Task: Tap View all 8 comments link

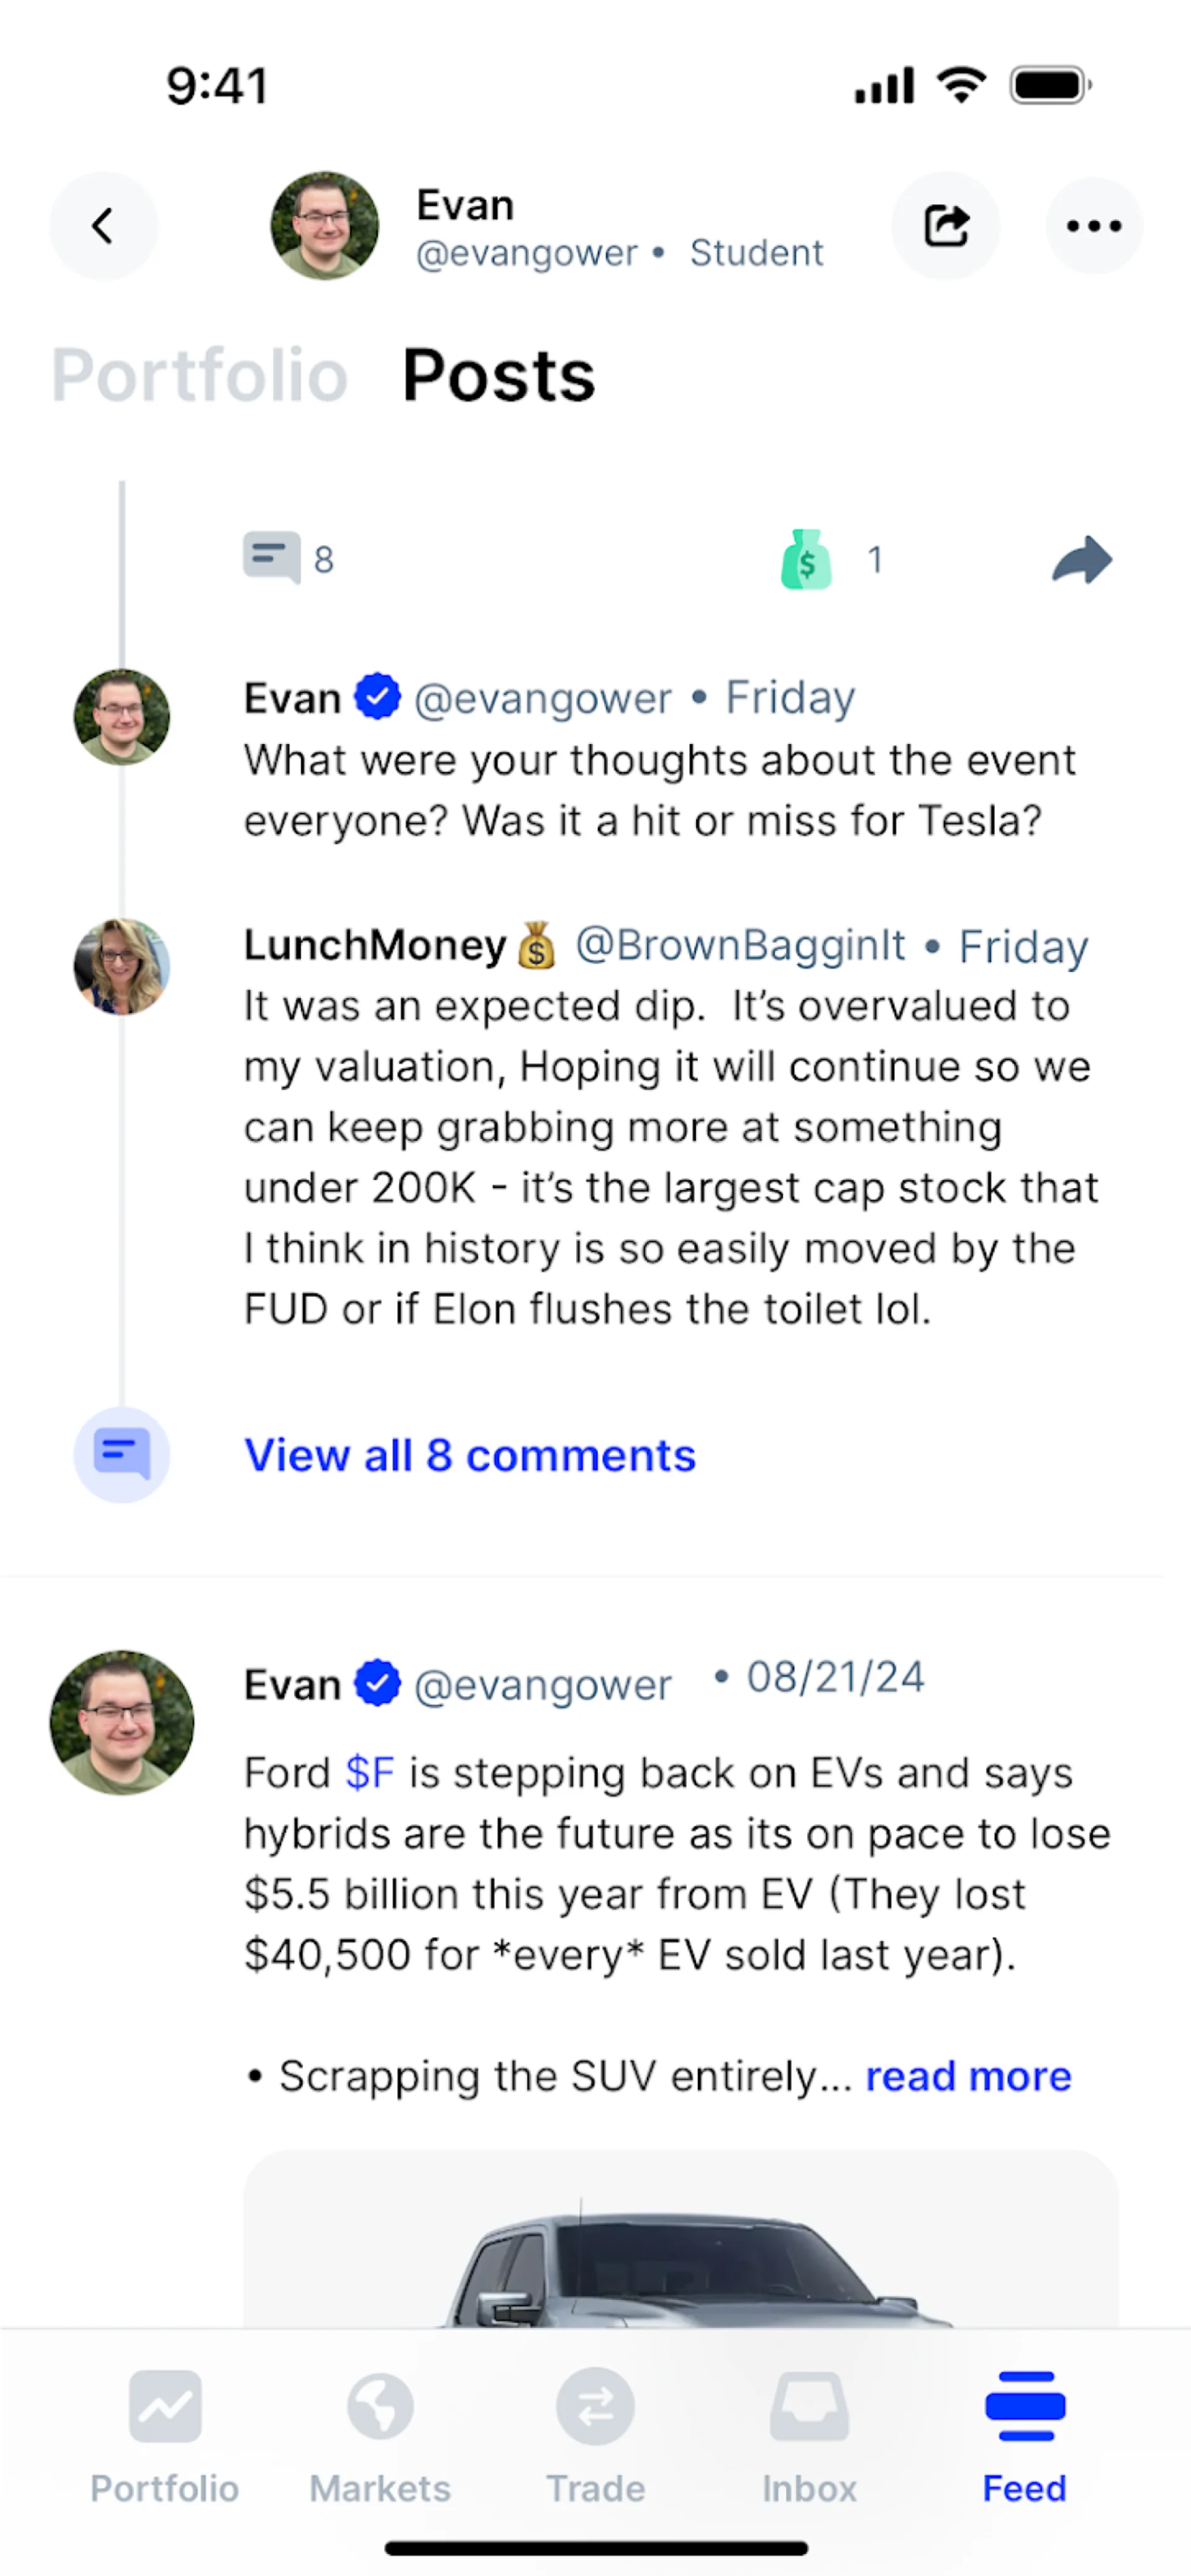Action: (x=470, y=1455)
